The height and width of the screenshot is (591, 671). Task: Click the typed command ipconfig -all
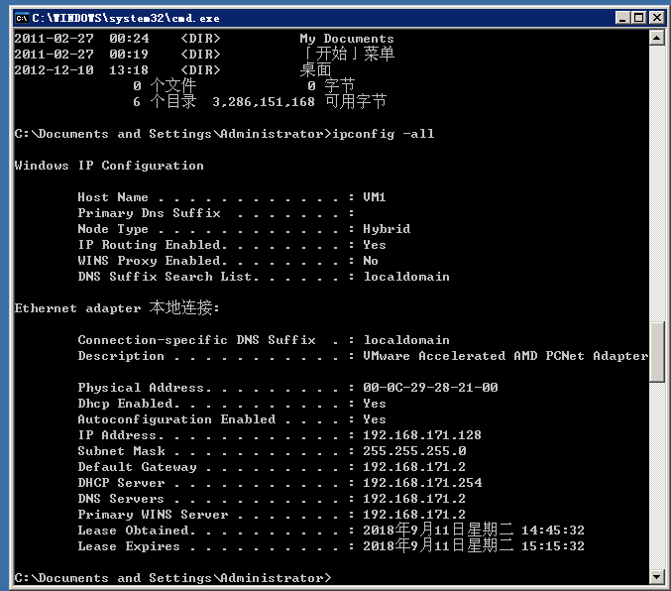click(384, 134)
